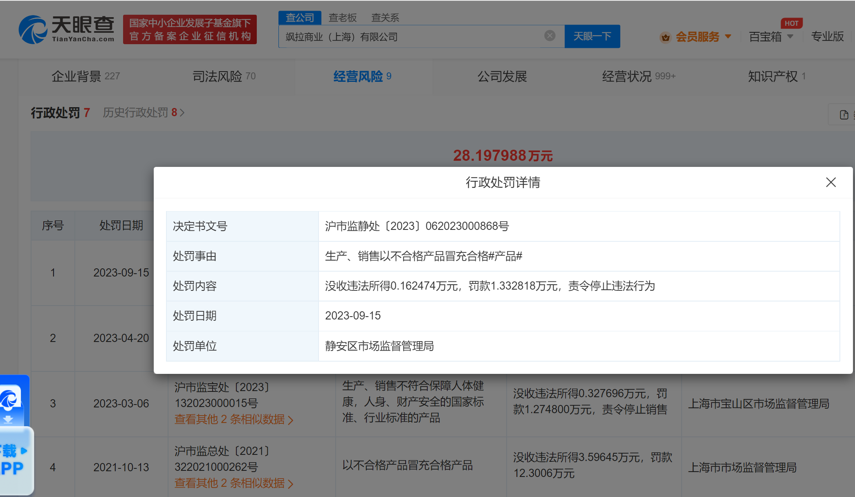Clear the search box with the X icon
This screenshot has width=855, height=497.
[x=550, y=36]
